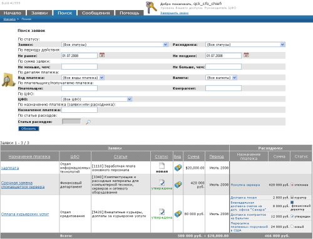Open the ЦФО dropdown
This screenshot has width=313, height=239.
pyautogui.click(x=97, y=99)
